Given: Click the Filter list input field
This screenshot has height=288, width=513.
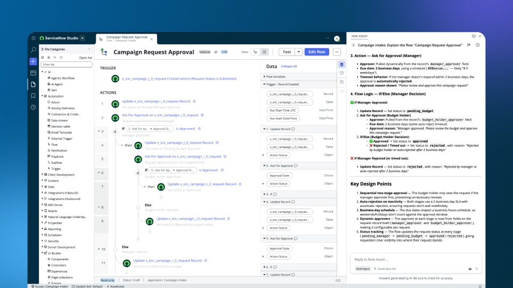Looking at the screenshot, I should click(67, 65).
